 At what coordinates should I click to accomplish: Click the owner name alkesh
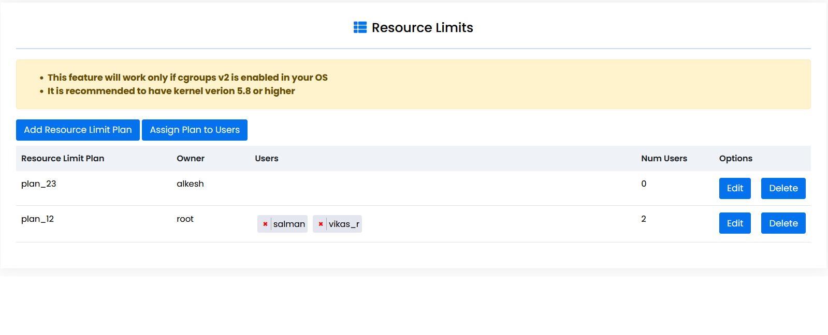tap(190, 184)
